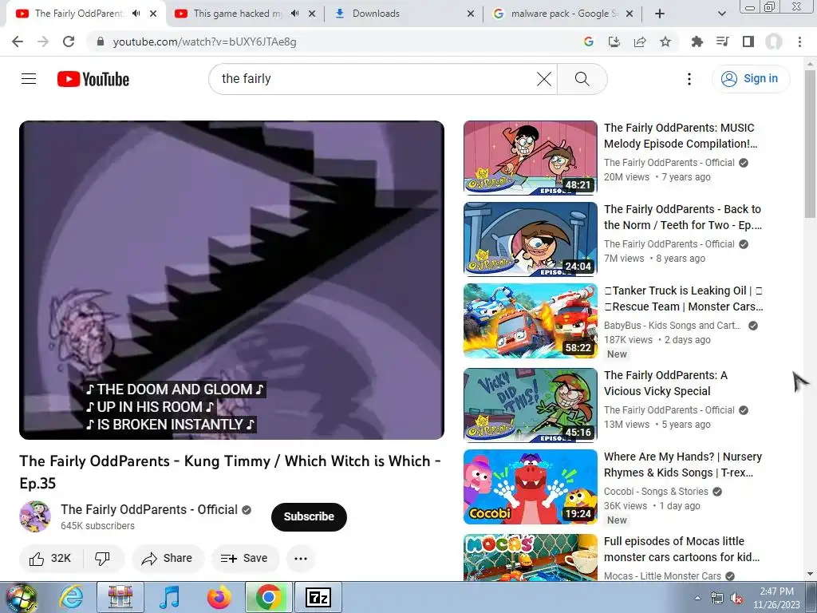
Task: Switch to the 'This game hacked my' tab
Action: (x=245, y=14)
